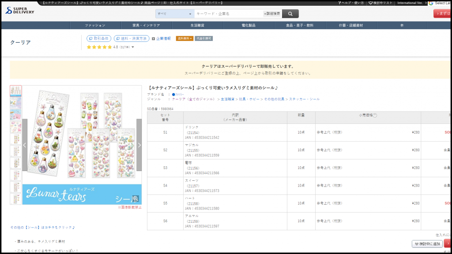Open the 家具・インテリア category menu

(146, 25)
